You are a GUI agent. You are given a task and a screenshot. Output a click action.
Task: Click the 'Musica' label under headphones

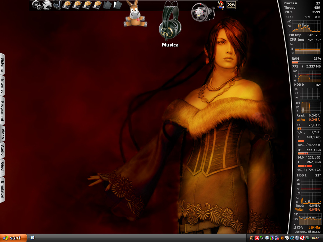point(170,45)
